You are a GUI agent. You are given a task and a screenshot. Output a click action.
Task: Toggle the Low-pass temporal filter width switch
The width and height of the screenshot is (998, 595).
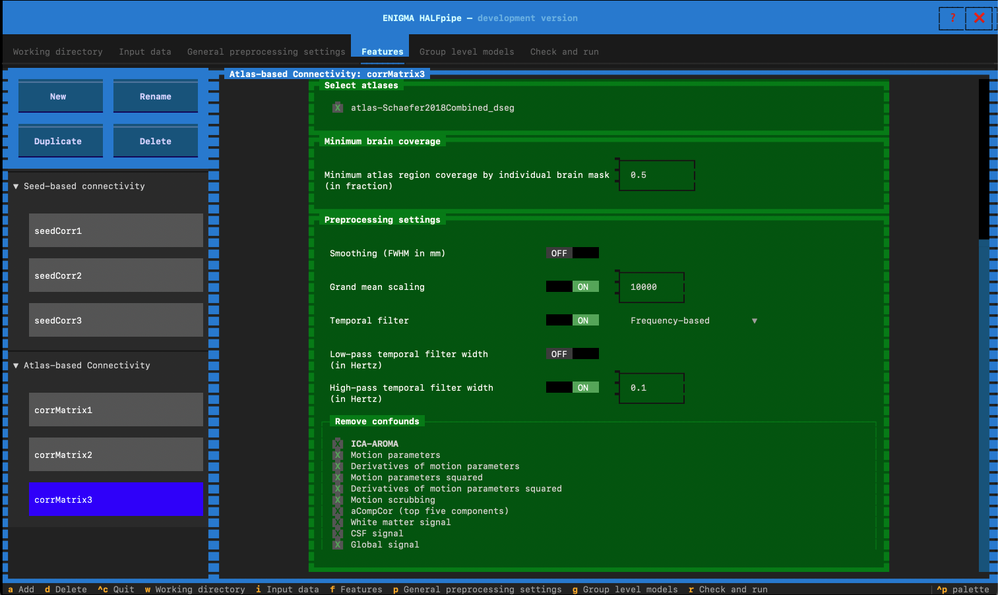coord(573,354)
